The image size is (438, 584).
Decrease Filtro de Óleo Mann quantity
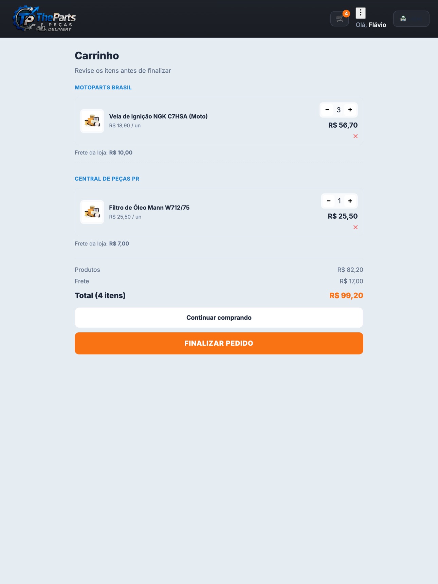(x=329, y=201)
